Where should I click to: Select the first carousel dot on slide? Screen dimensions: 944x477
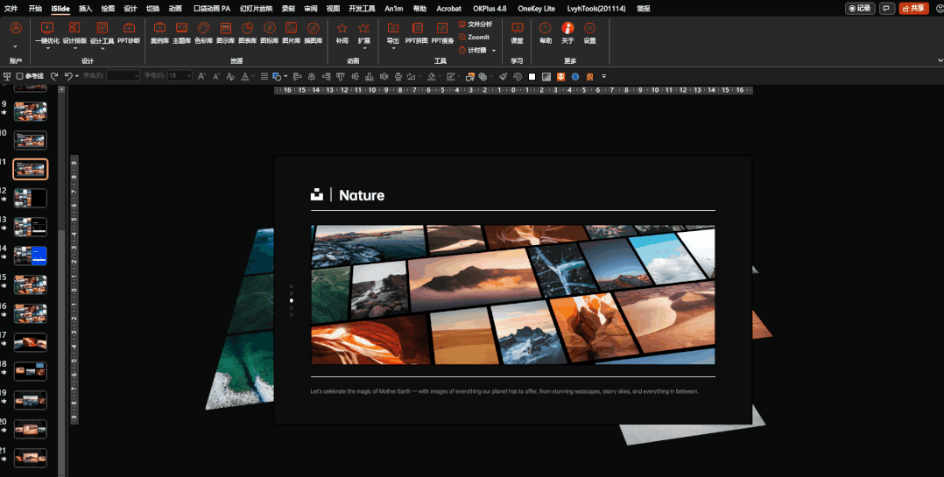point(292,286)
